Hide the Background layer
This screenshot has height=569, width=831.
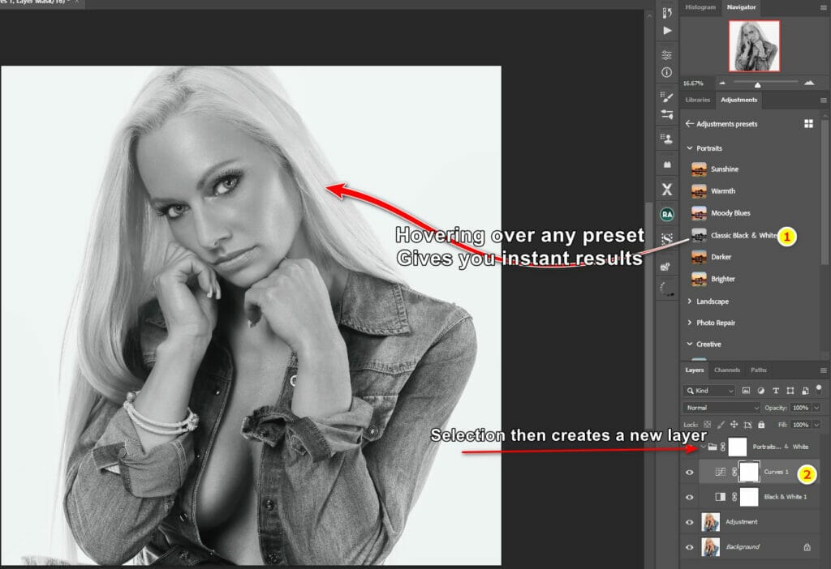tap(690, 547)
